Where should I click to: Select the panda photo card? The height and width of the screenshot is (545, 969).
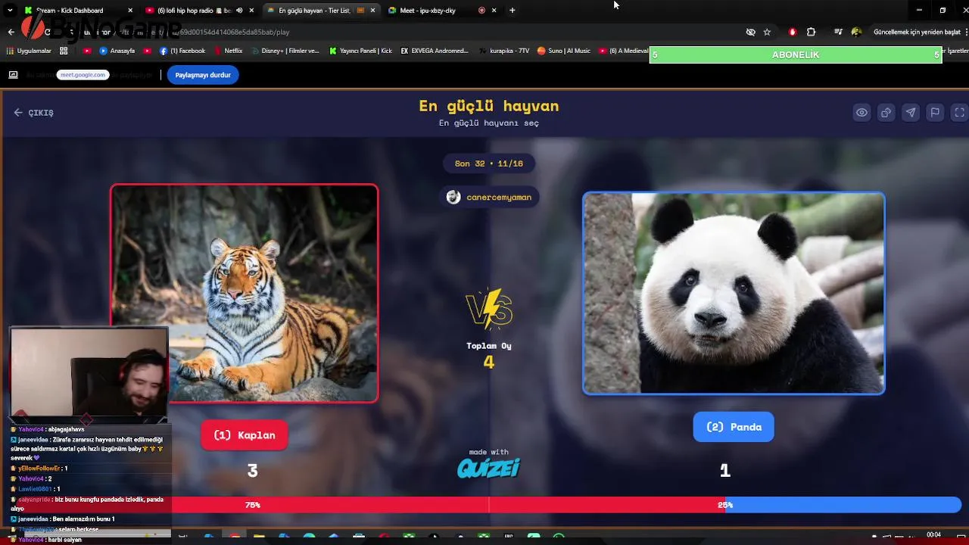pos(734,293)
